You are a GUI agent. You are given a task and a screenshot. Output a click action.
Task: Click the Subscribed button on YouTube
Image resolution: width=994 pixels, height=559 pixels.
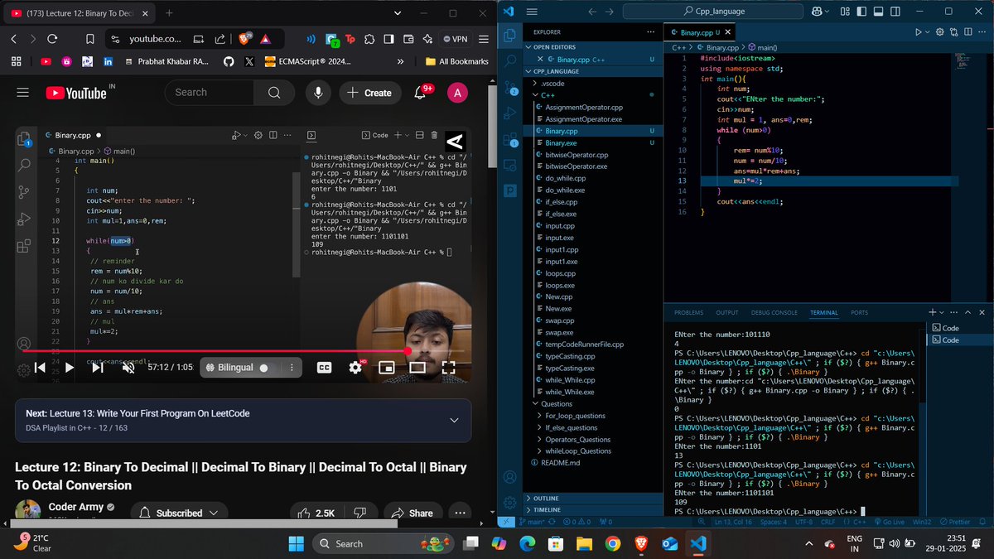tap(179, 513)
